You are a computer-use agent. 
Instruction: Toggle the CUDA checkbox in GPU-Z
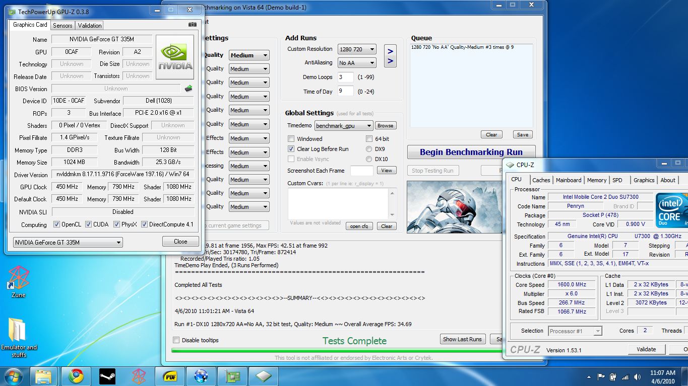click(88, 224)
